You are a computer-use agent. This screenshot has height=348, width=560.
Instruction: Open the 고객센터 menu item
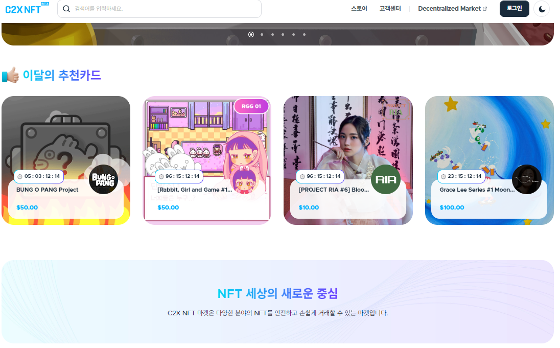pyautogui.click(x=390, y=8)
